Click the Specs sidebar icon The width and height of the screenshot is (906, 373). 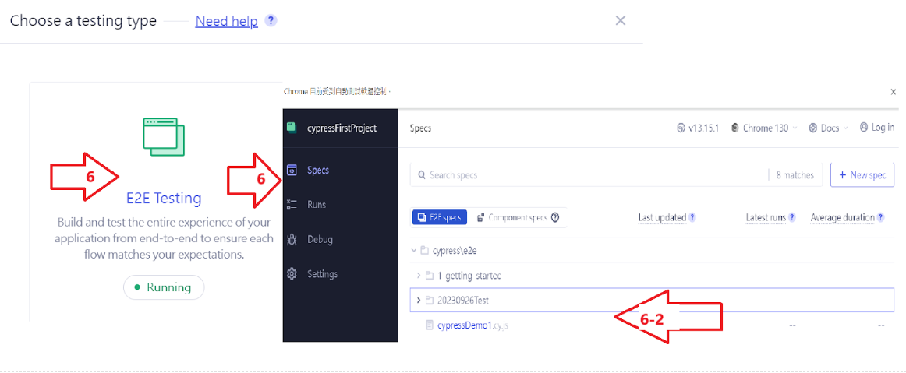pyautogui.click(x=292, y=171)
